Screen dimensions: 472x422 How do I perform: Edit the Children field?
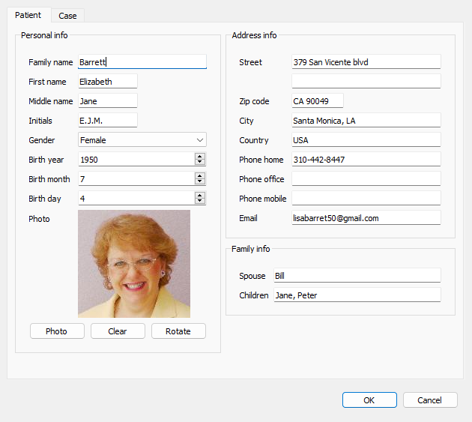(357, 295)
